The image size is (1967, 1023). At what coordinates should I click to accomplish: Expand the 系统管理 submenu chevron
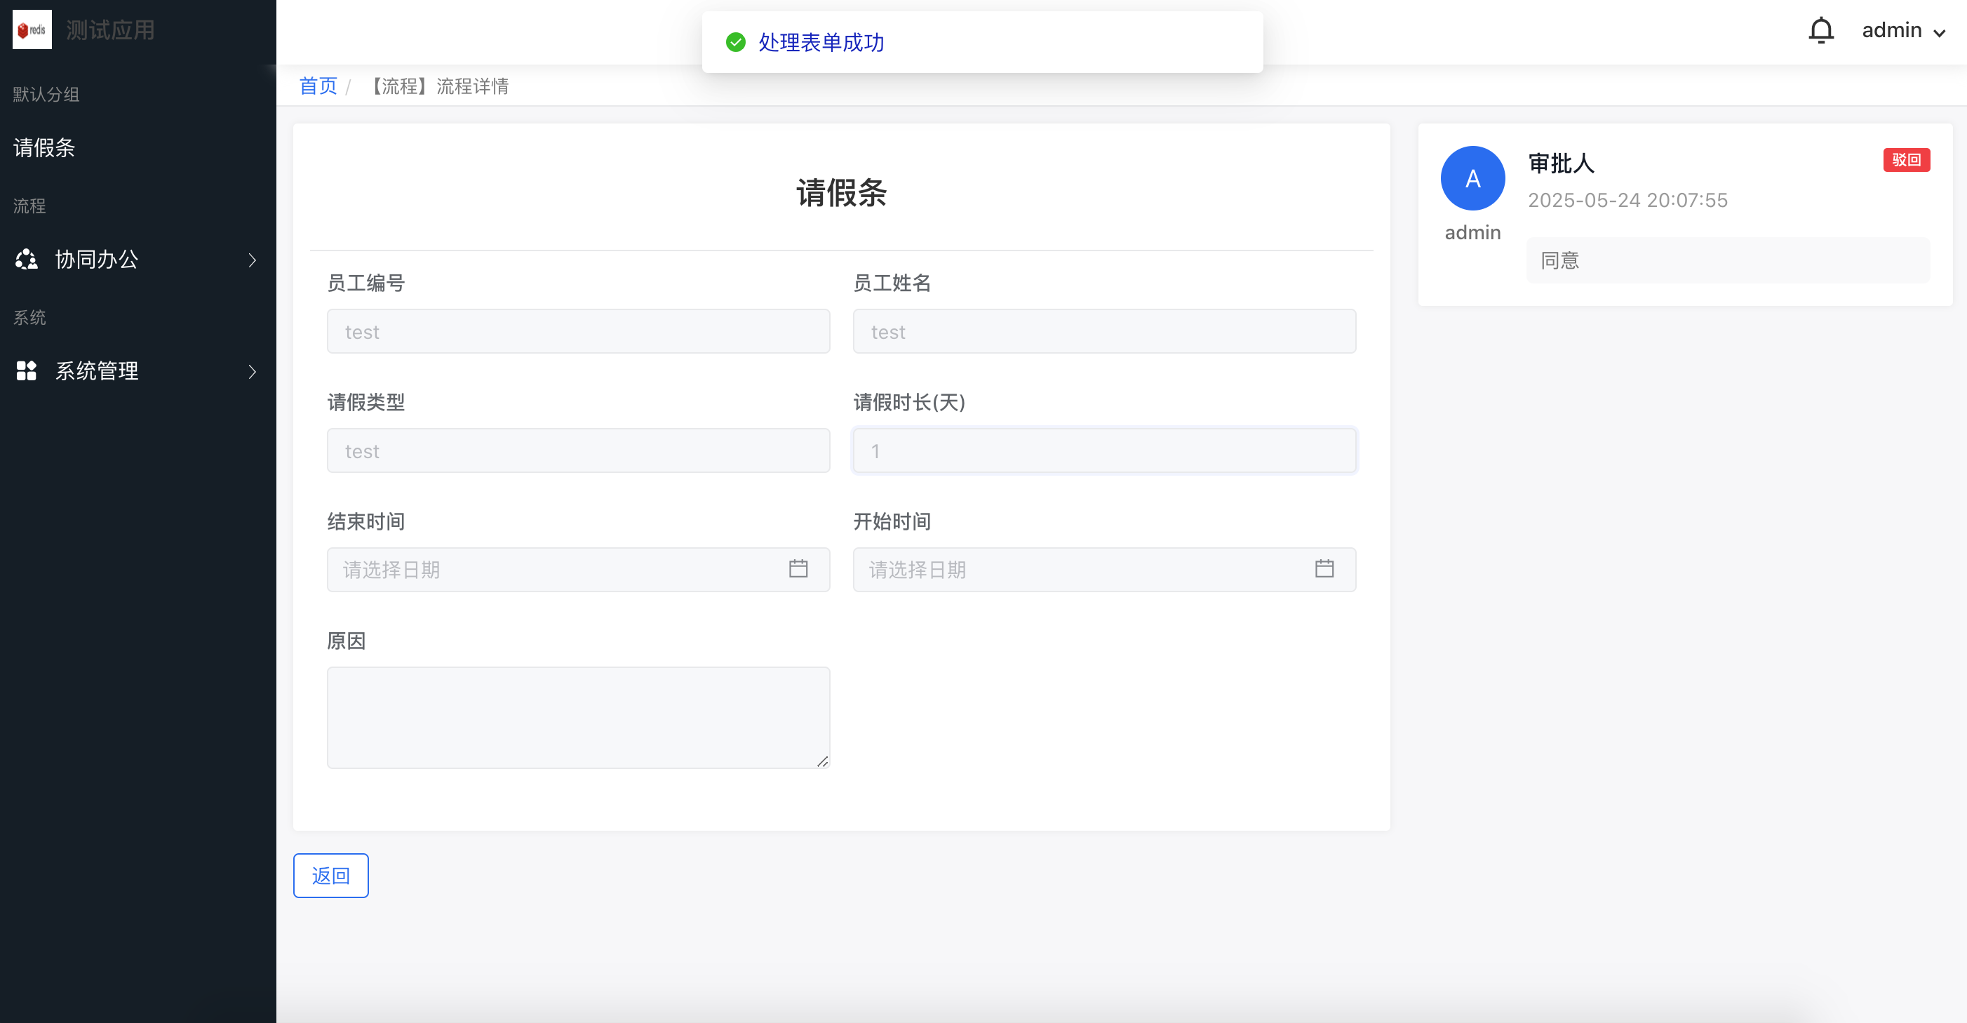coord(252,372)
